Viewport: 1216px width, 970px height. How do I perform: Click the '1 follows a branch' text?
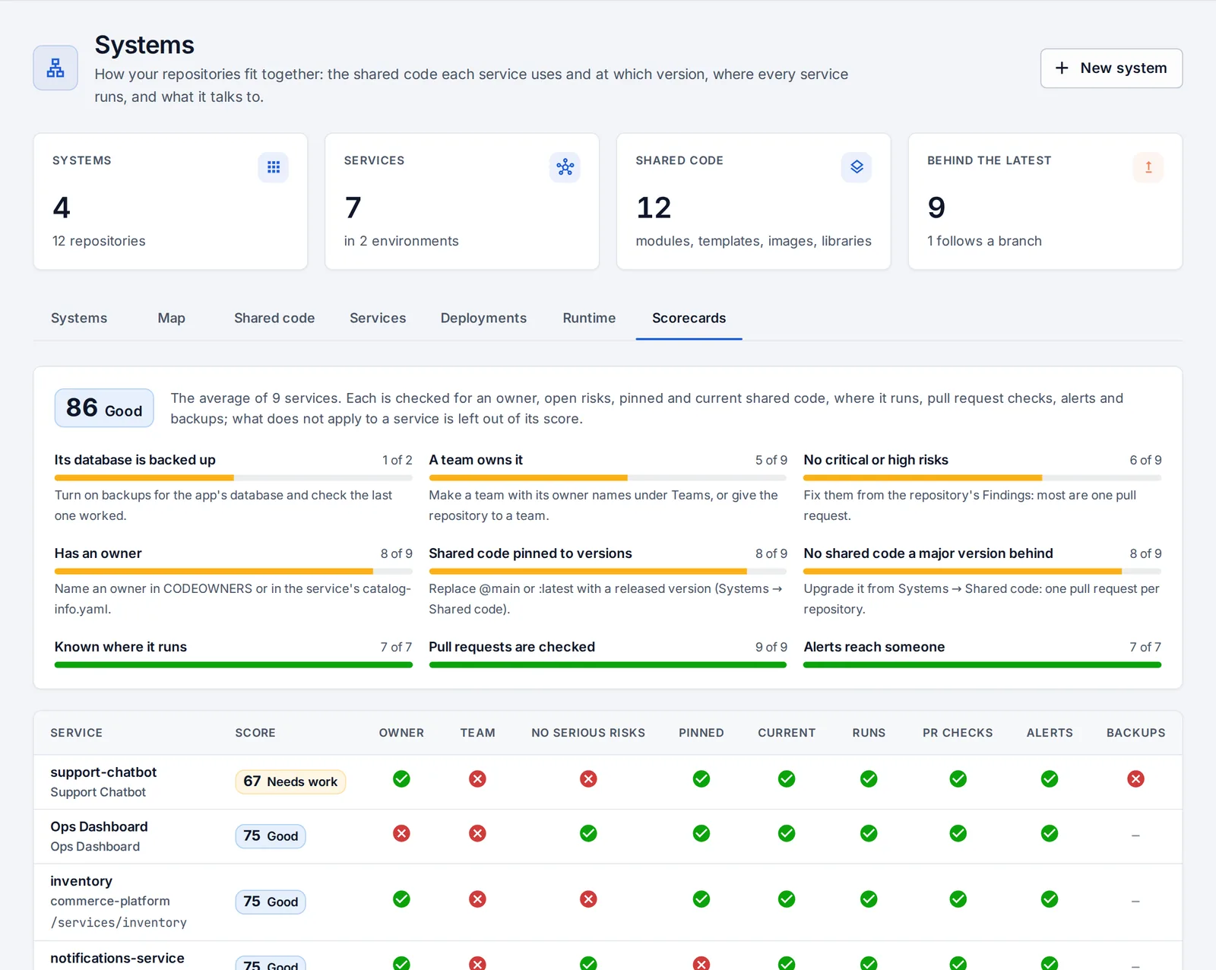pyautogui.click(x=984, y=241)
